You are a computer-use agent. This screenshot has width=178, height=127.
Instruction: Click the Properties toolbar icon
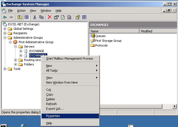click(x=56, y=17)
